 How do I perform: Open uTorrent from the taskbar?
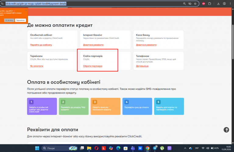pos(162,148)
